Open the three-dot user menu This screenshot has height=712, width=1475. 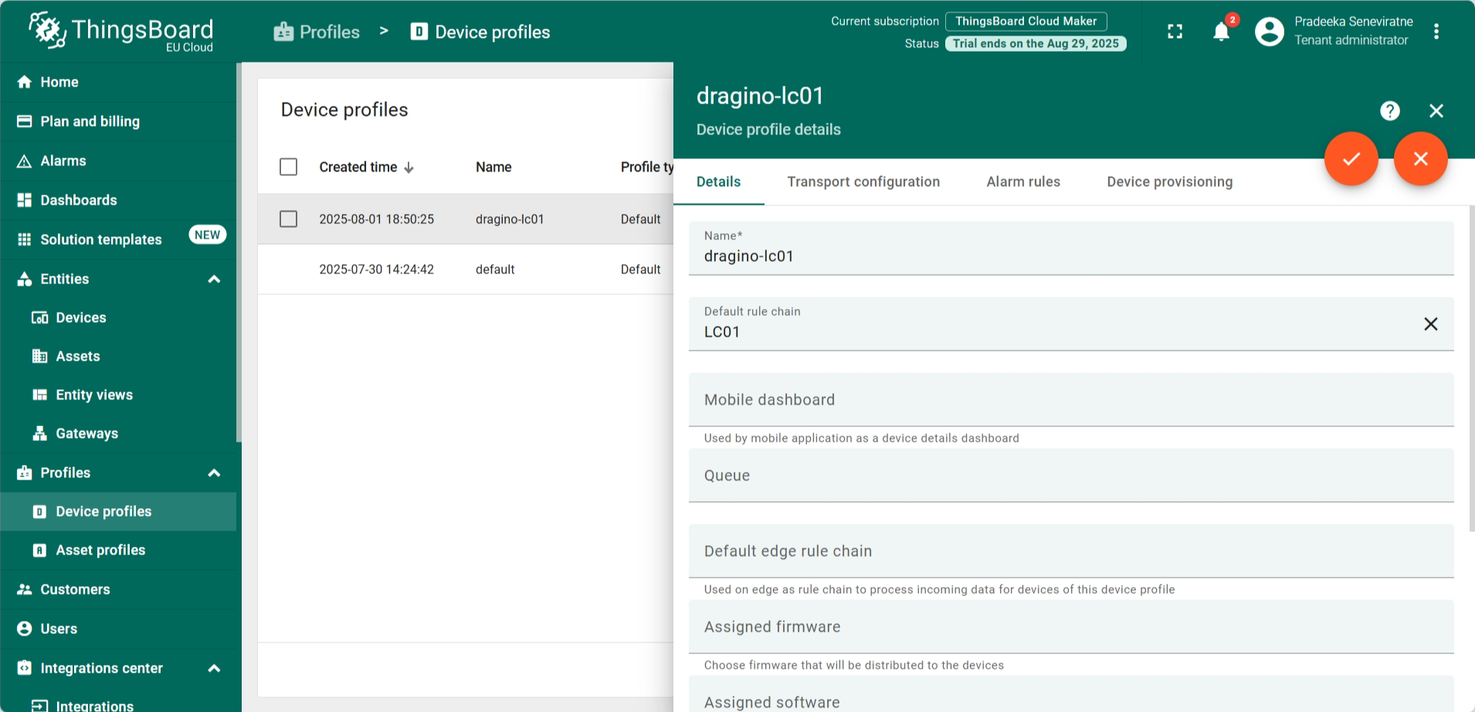[x=1436, y=32]
